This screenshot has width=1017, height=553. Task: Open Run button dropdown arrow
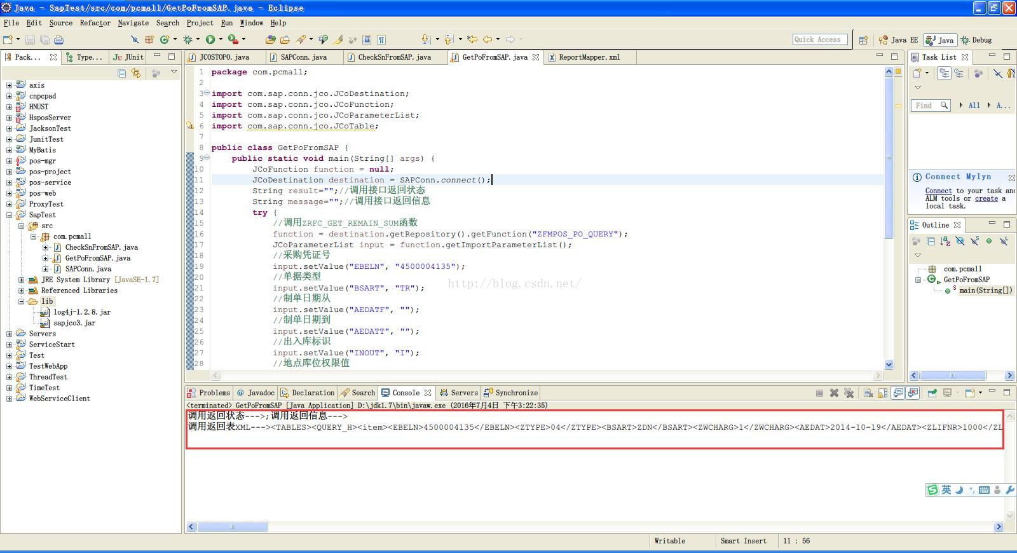(x=221, y=39)
